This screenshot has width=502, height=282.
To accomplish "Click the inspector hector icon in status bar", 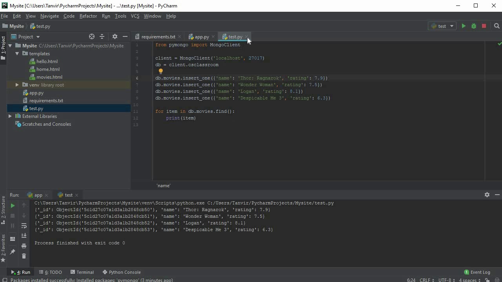I will pos(497,280).
